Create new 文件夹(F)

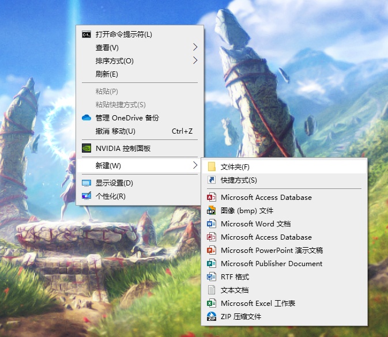284,167
